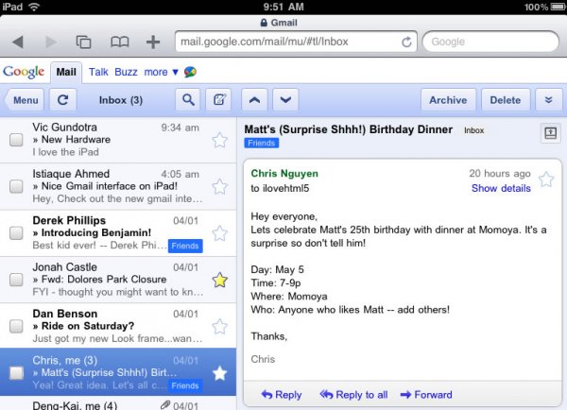
Task: Open 'Fwd: Dolores Park Closure' email
Action: tap(118, 280)
